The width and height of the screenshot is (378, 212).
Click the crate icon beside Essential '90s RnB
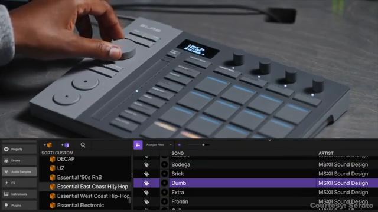point(53,178)
